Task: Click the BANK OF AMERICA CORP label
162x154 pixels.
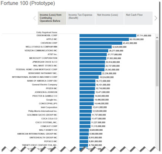Action: pos(42,81)
